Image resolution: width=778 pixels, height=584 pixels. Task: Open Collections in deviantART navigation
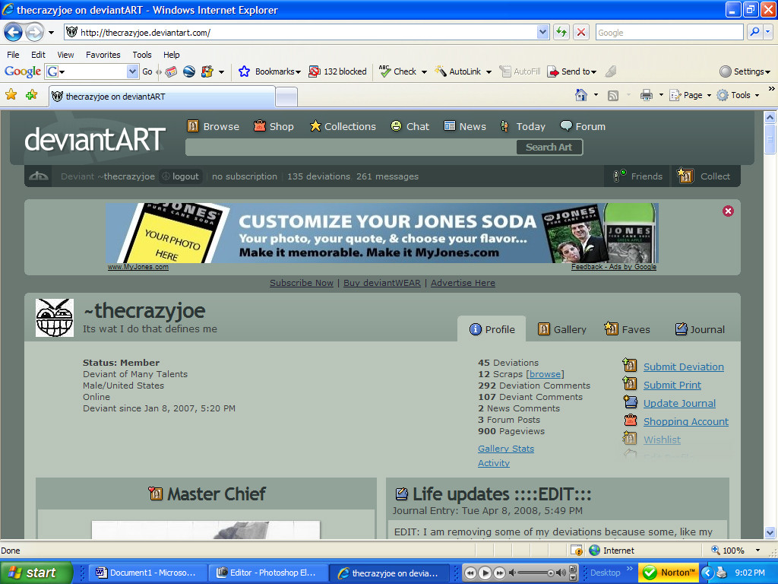pyautogui.click(x=343, y=126)
